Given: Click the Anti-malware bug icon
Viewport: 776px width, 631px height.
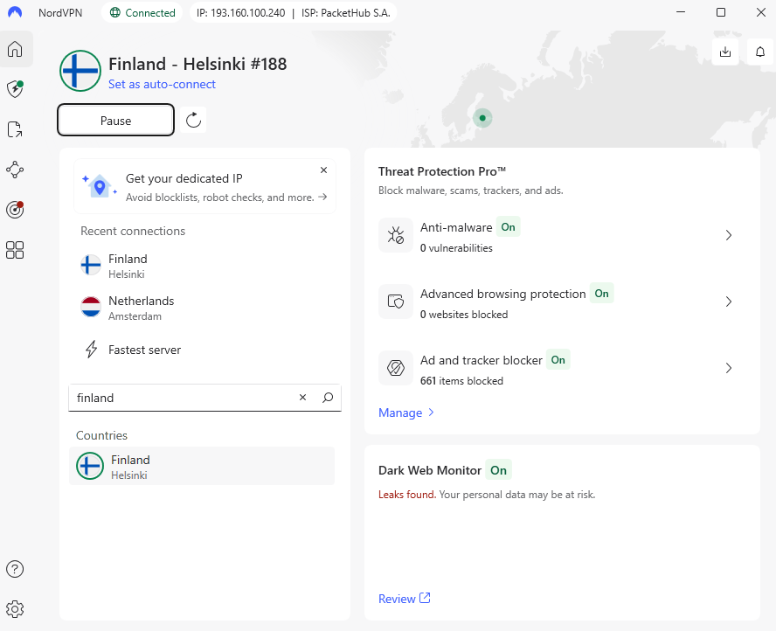Looking at the screenshot, I should [x=395, y=235].
